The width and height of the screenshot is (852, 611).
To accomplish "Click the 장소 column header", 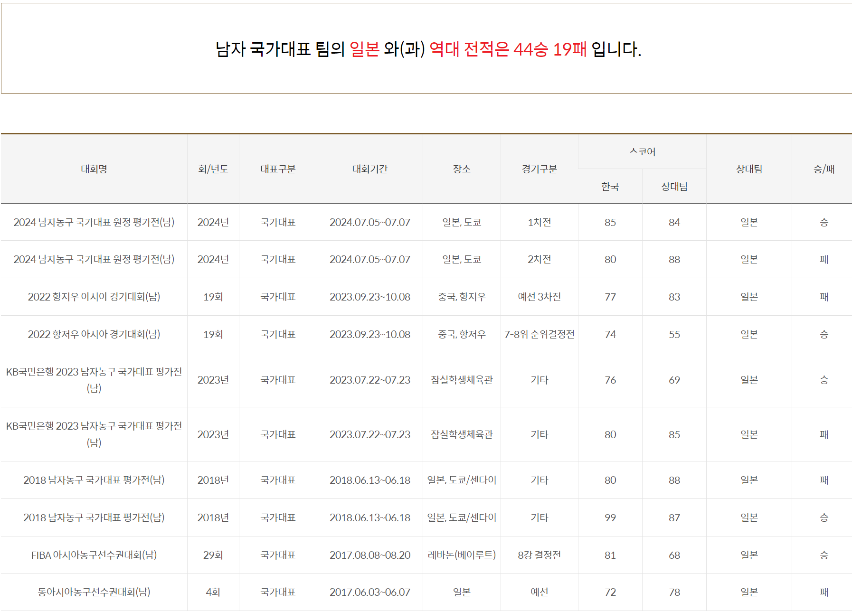I will [462, 169].
